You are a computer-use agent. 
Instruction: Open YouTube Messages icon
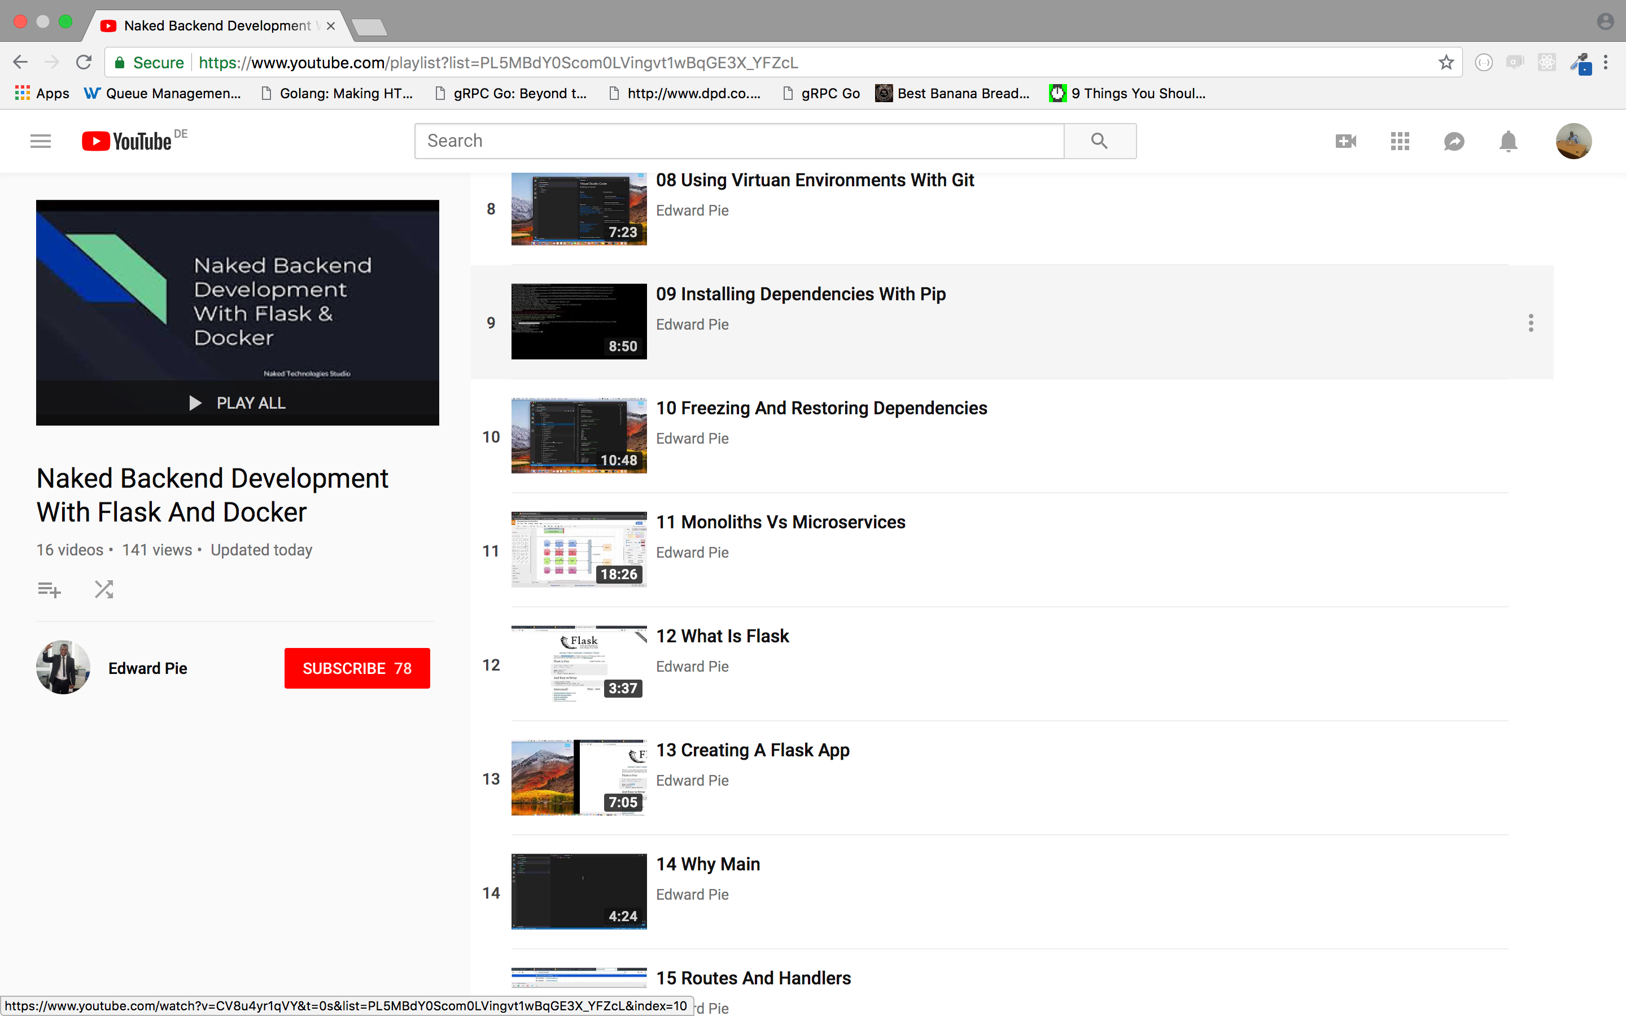(1453, 141)
